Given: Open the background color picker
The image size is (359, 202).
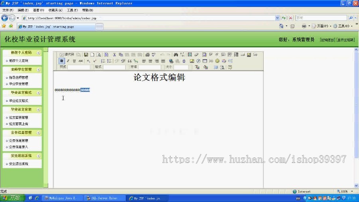Looking at the screenshot, I should pos(205,67).
